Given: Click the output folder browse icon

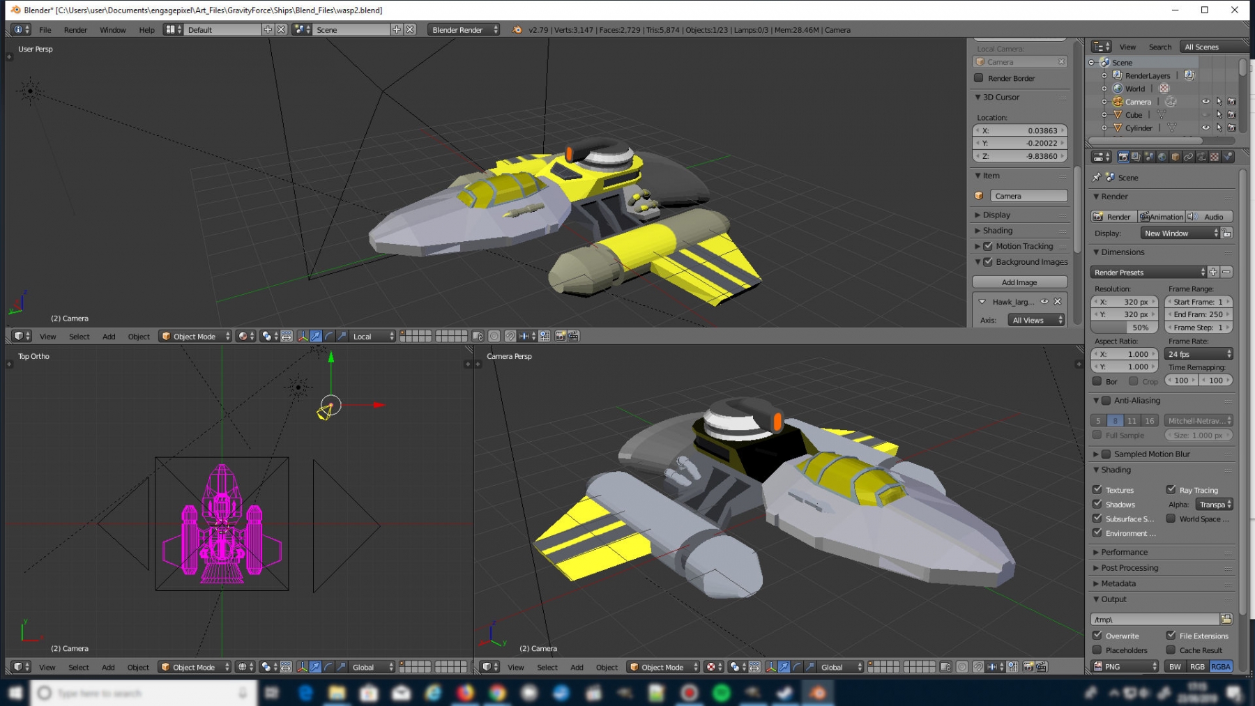Looking at the screenshot, I should [1226, 619].
